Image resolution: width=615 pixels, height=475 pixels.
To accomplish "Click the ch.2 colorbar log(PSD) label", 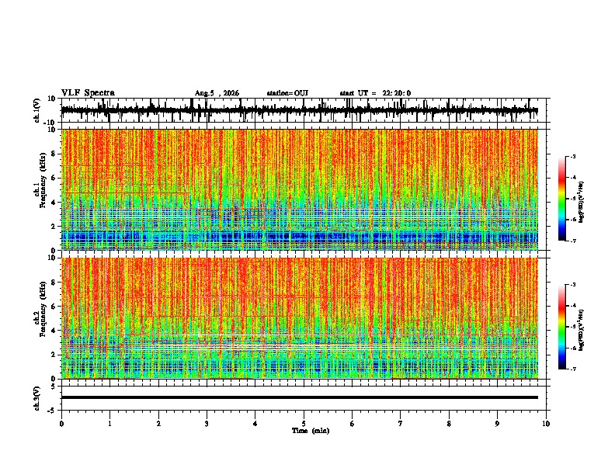I will (582, 330).
